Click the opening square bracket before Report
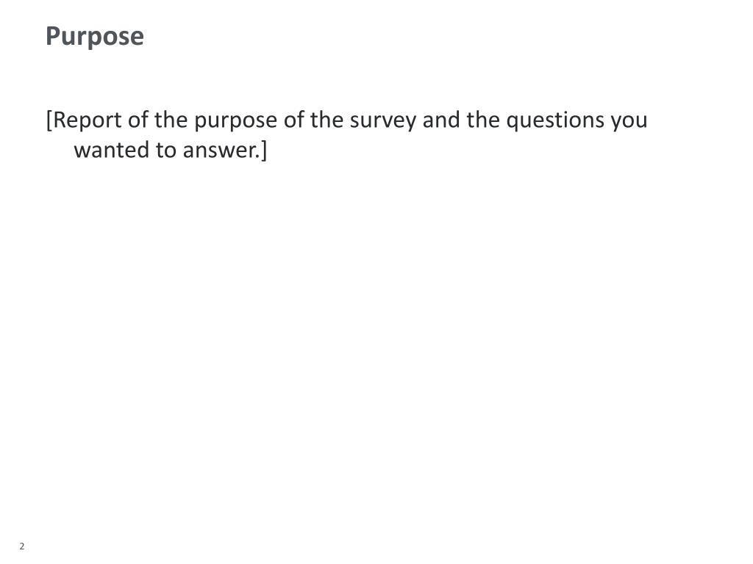This screenshot has width=753, height=564. click(x=49, y=120)
